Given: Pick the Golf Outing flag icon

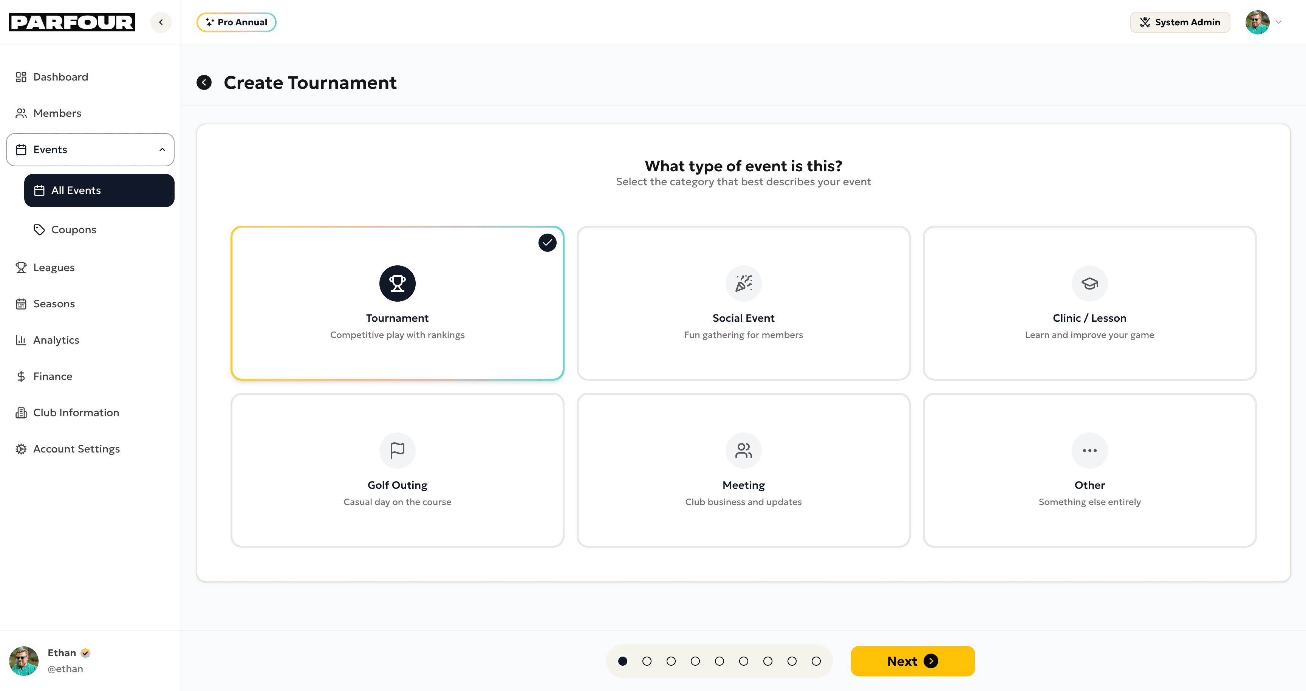Looking at the screenshot, I should tap(397, 450).
